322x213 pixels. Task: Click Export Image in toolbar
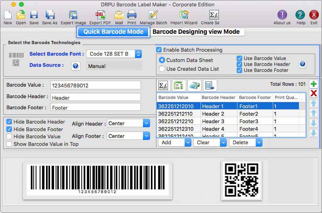click(x=73, y=15)
